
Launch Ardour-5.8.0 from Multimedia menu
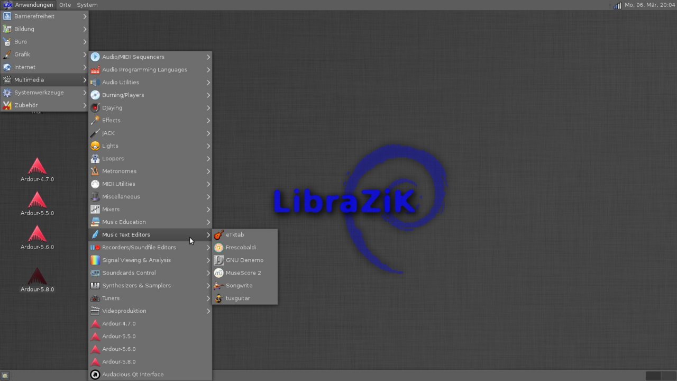150,362
